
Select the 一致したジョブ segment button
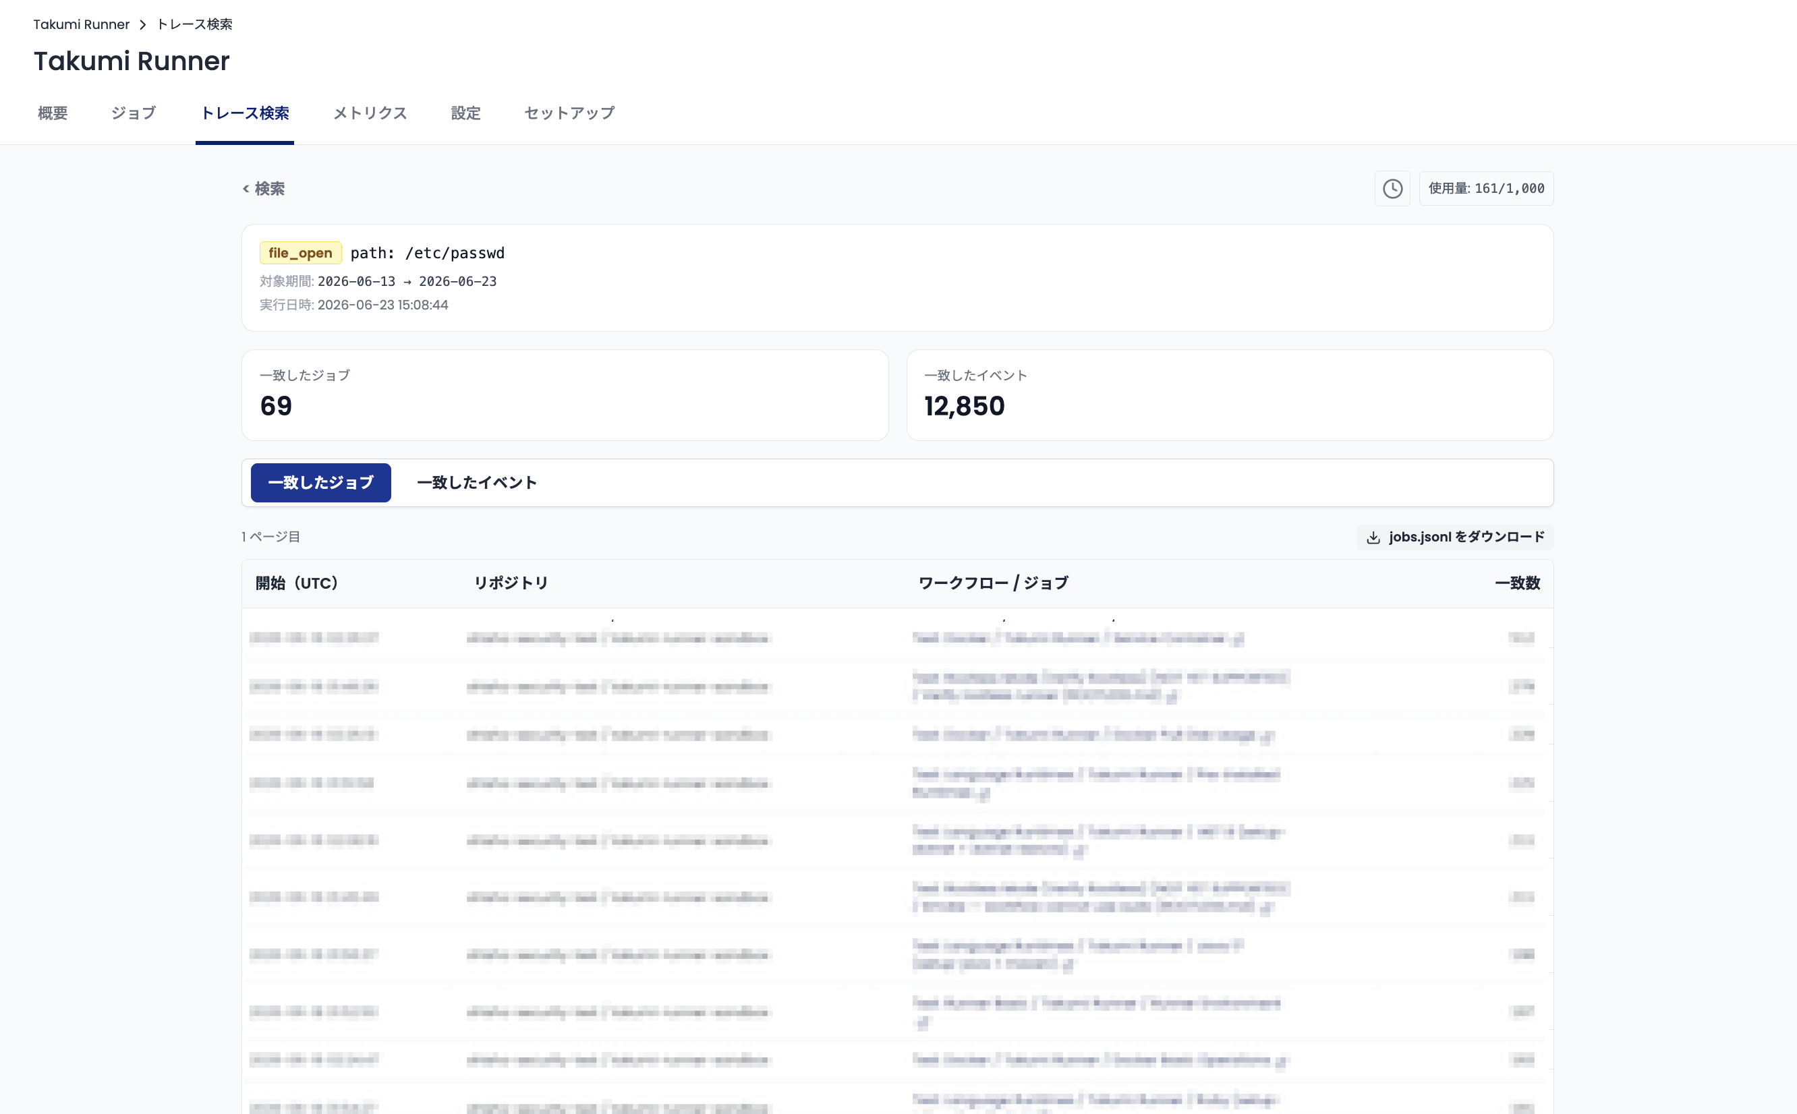pos(320,483)
